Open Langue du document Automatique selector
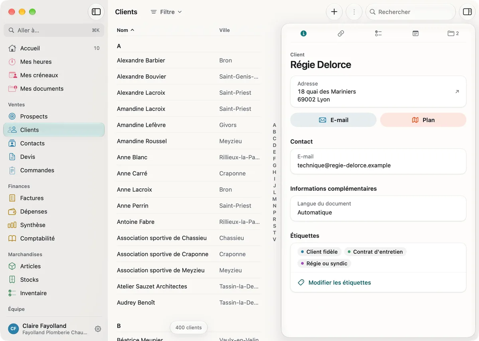This screenshot has width=479, height=341. (378, 208)
